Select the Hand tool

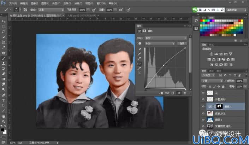point(3,116)
